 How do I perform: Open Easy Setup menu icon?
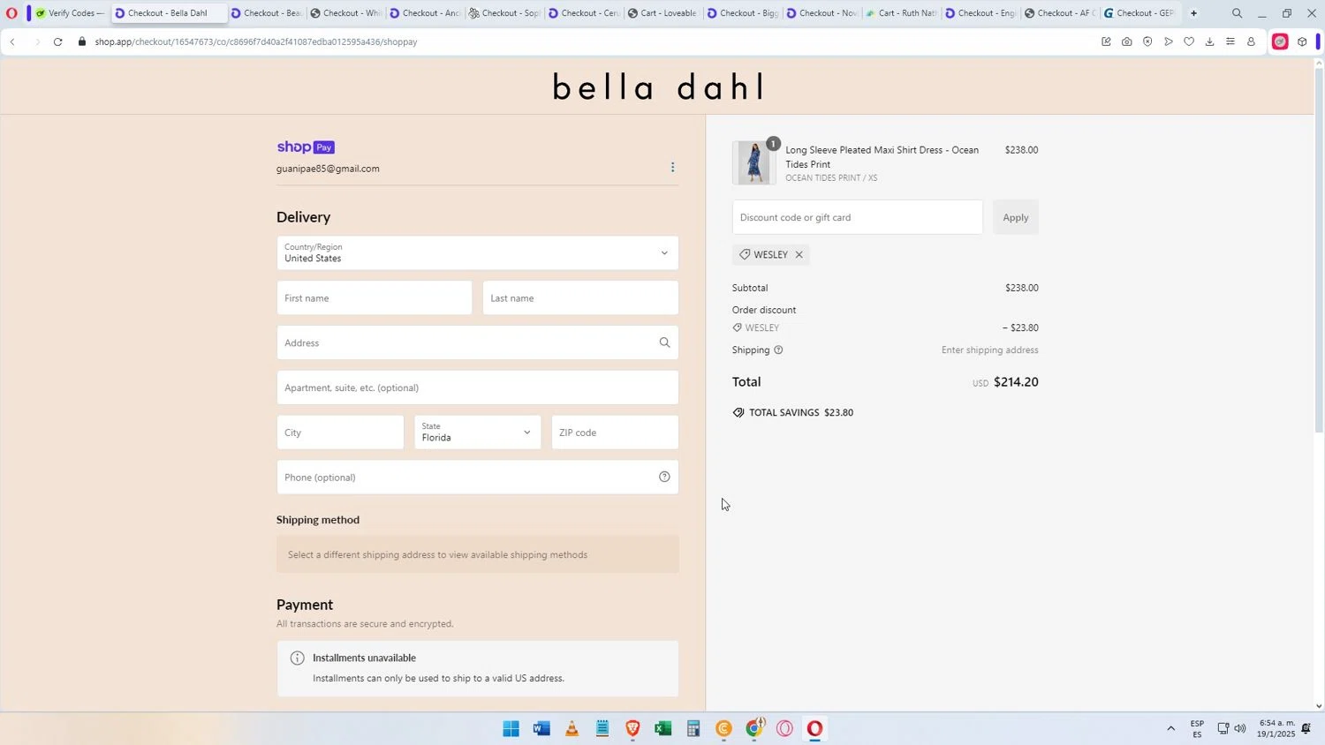pos(1230,41)
